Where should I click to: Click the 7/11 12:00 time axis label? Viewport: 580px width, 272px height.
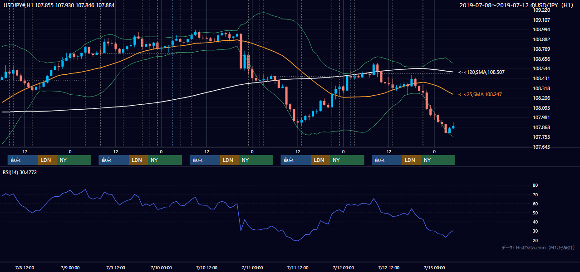pos(298,267)
